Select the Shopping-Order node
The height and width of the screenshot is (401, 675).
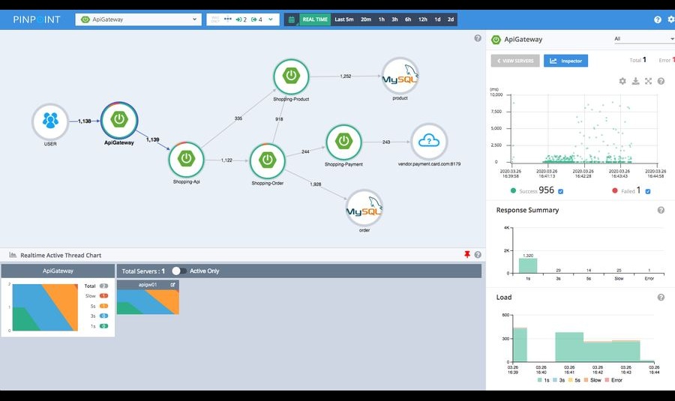(x=267, y=161)
